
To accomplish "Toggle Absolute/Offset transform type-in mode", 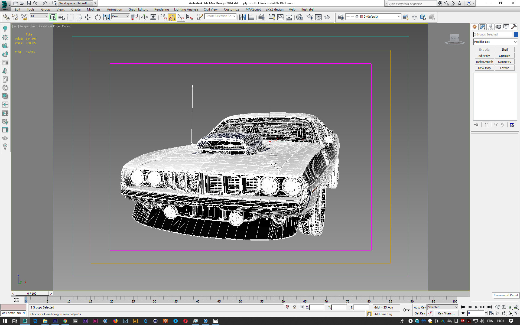I will pos(302,307).
